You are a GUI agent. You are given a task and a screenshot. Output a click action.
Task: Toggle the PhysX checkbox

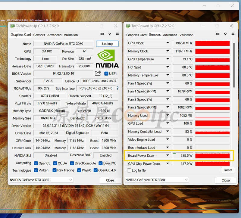(x=79, y=170)
